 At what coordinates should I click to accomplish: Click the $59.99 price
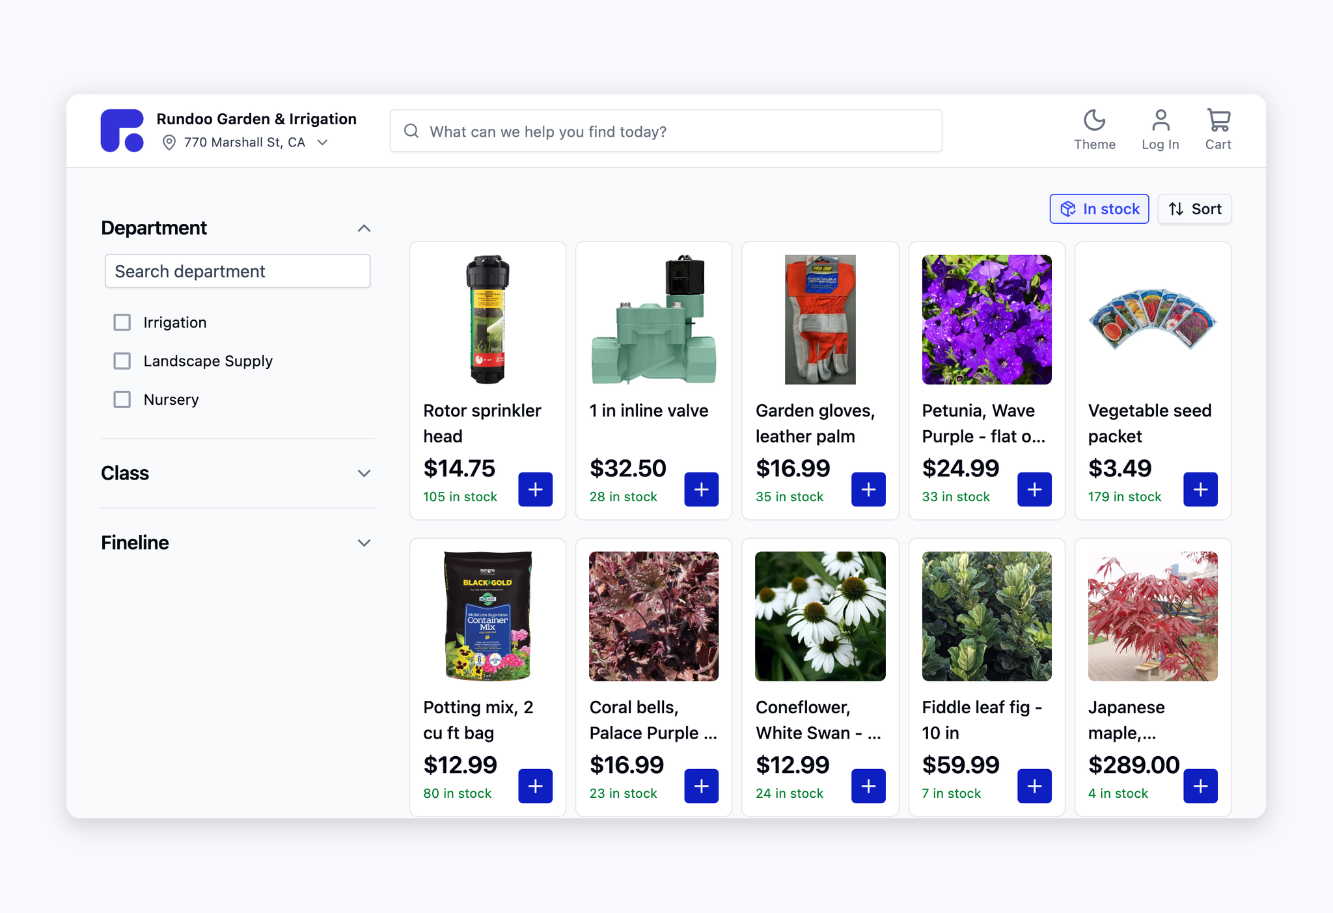961,765
